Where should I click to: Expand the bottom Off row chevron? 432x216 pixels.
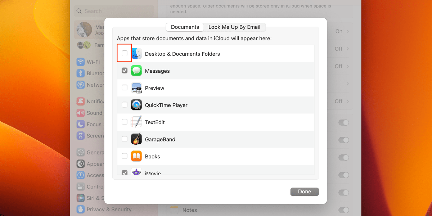(343, 101)
